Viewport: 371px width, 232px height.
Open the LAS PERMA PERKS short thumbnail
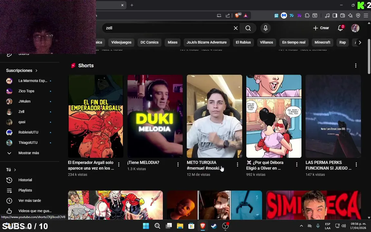(333, 116)
